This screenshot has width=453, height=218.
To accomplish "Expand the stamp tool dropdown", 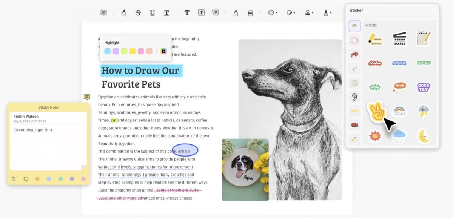I will point(310,13).
